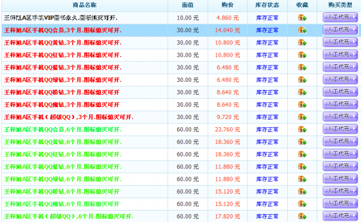Click 人工代充 for VIP图书永久 product

340,18
